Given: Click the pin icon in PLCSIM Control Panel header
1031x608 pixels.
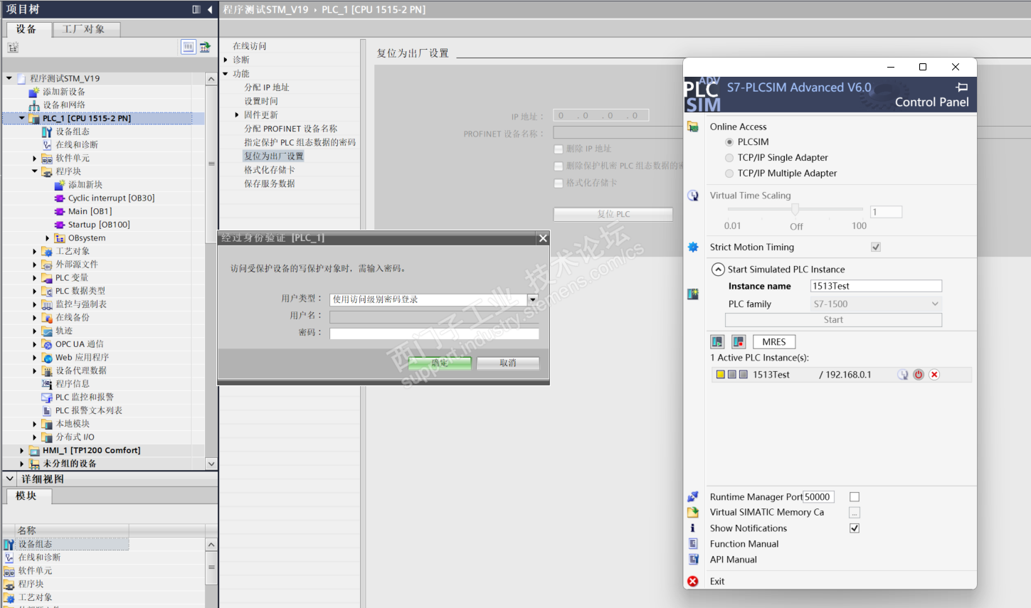Looking at the screenshot, I should (962, 87).
